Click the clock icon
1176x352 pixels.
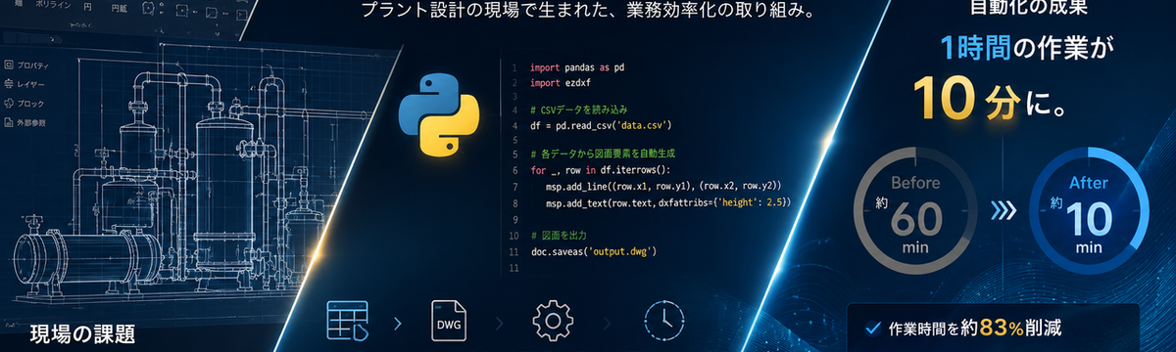[663, 321]
